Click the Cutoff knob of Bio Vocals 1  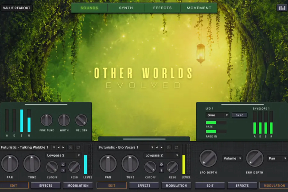(150, 167)
